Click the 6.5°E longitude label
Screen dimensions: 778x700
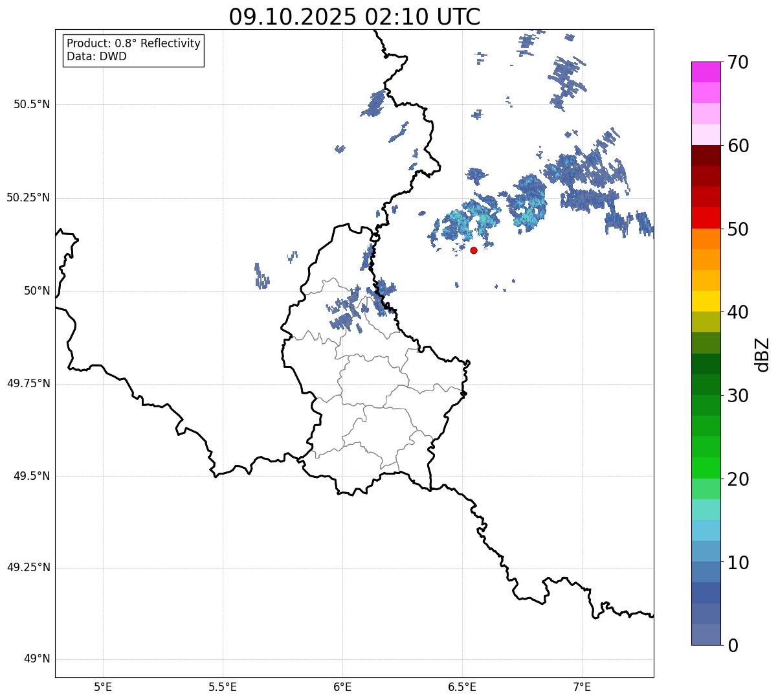[462, 687]
